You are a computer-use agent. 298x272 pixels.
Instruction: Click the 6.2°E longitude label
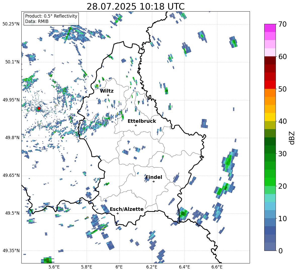coord(152,267)
